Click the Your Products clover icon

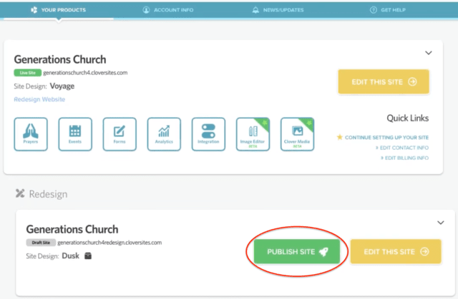(x=34, y=10)
